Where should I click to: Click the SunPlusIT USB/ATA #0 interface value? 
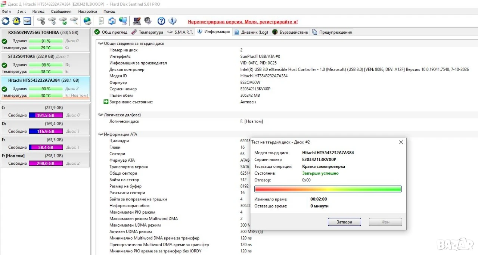click(x=260, y=56)
